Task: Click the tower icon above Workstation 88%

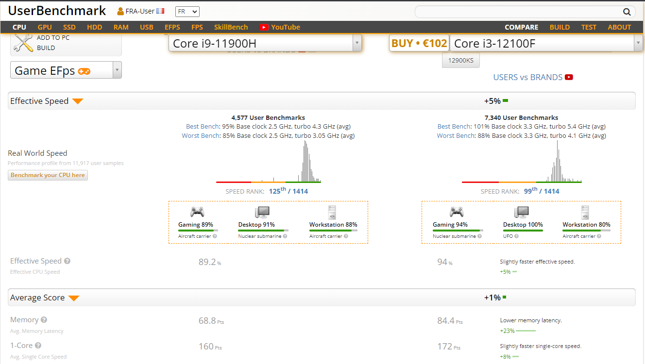Action: point(332,212)
